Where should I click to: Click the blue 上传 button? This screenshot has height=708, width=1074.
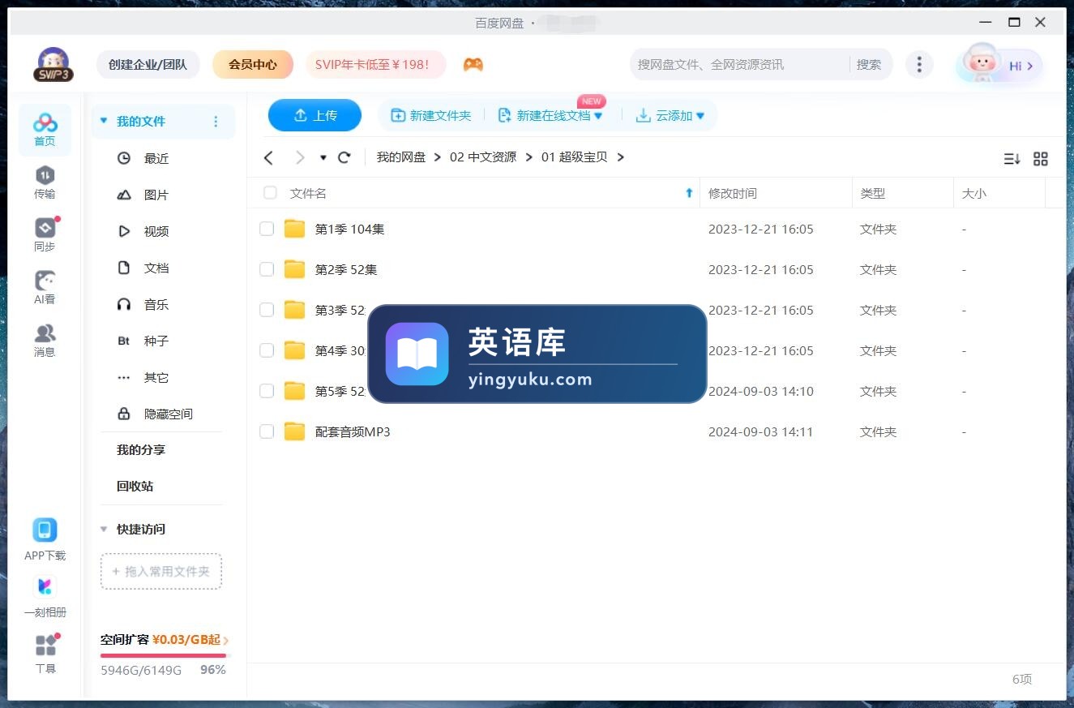(314, 115)
